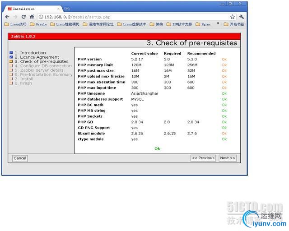The width and height of the screenshot is (289, 231).
Task: Click the PHP version row label
Action: pos(90,59)
